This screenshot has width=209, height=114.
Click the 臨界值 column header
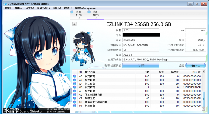tap(172, 72)
